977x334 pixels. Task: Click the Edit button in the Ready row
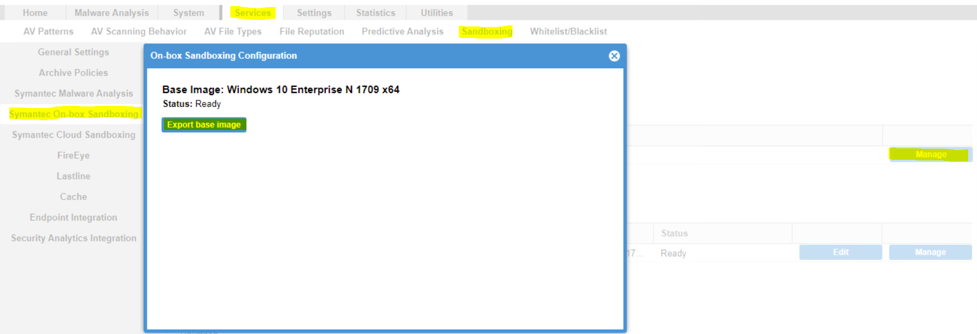tap(841, 252)
